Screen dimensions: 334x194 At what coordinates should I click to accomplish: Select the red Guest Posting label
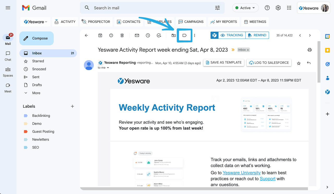click(43, 131)
